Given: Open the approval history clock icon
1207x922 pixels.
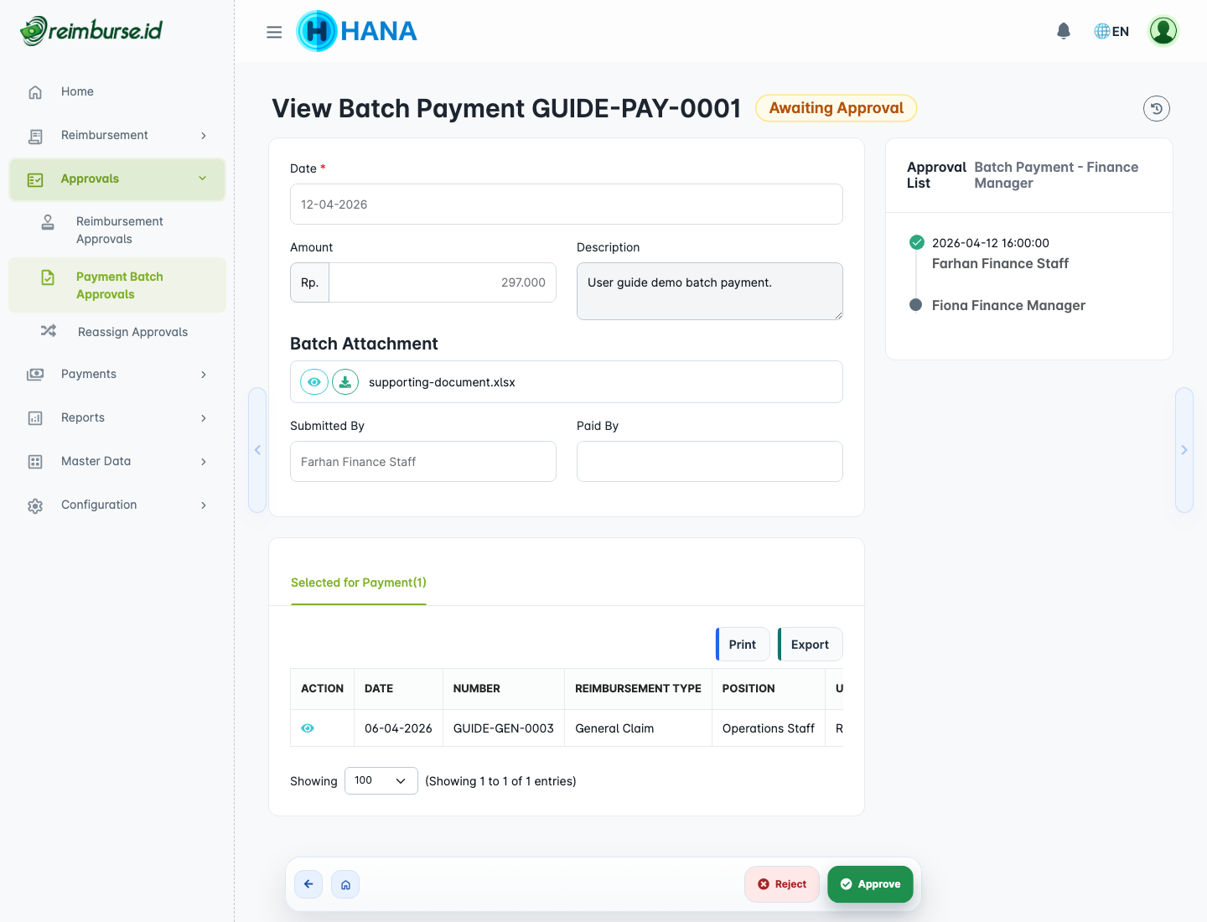Looking at the screenshot, I should 1157,108.
